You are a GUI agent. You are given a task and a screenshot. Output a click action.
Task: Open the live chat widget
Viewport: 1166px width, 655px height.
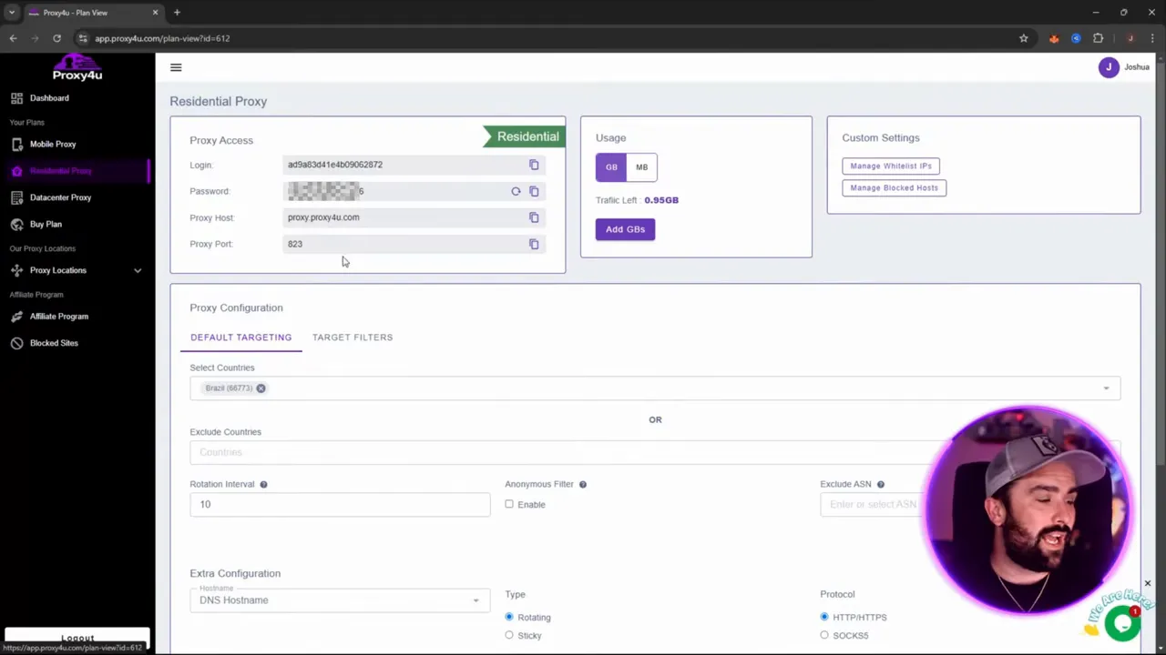1121,622
